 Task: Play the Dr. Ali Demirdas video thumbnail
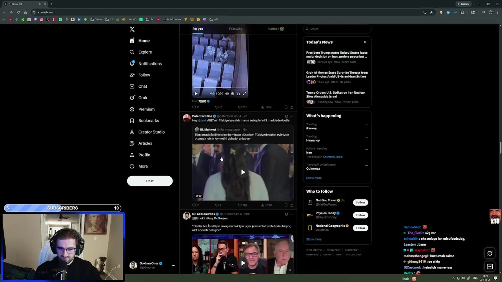point(243,263)
